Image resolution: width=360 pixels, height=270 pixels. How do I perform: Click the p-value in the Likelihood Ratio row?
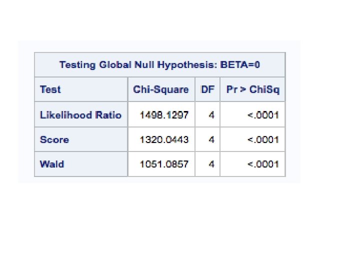pyautogui.click(x=263, y=115)
